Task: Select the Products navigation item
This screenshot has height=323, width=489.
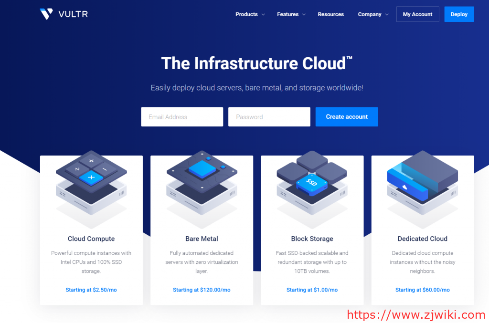Action: pyautogui.click(x=246, y=14)
